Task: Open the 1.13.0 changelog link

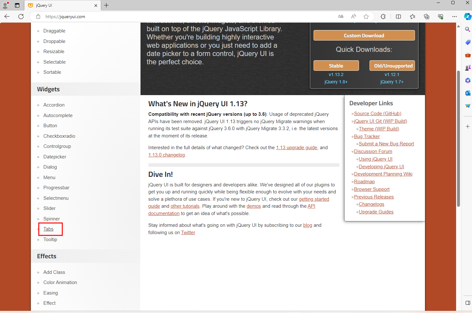Action: 167,155
